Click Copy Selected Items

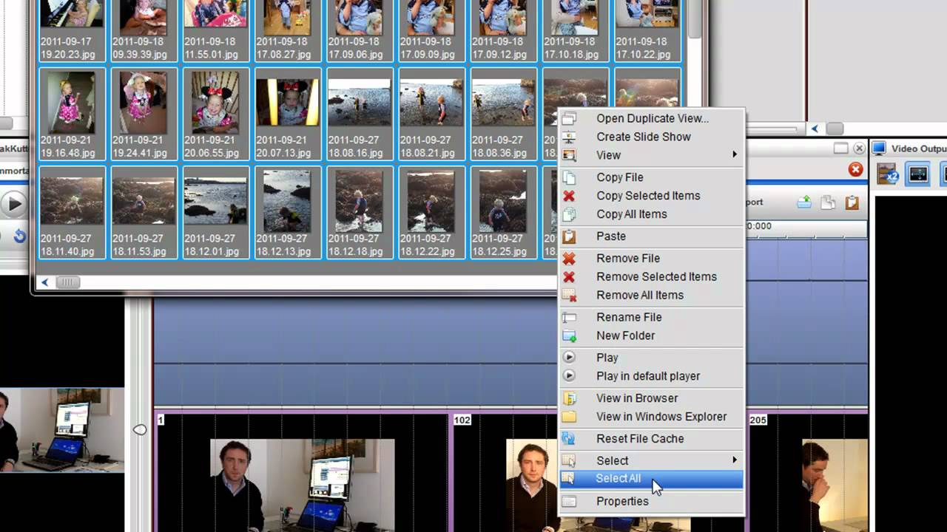[x=652, y=196]
